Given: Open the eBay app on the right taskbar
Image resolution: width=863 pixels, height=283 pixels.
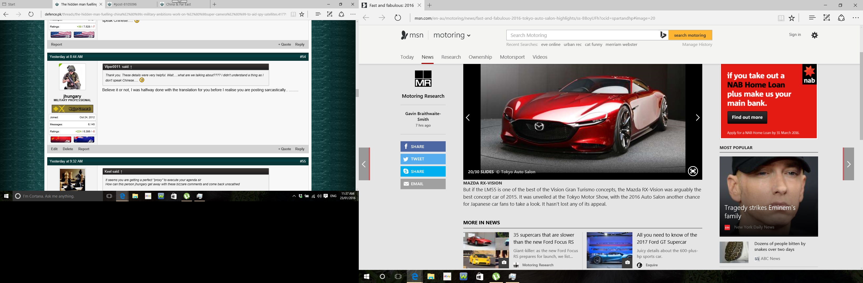Looking at the screenshot, I should 447,277.
